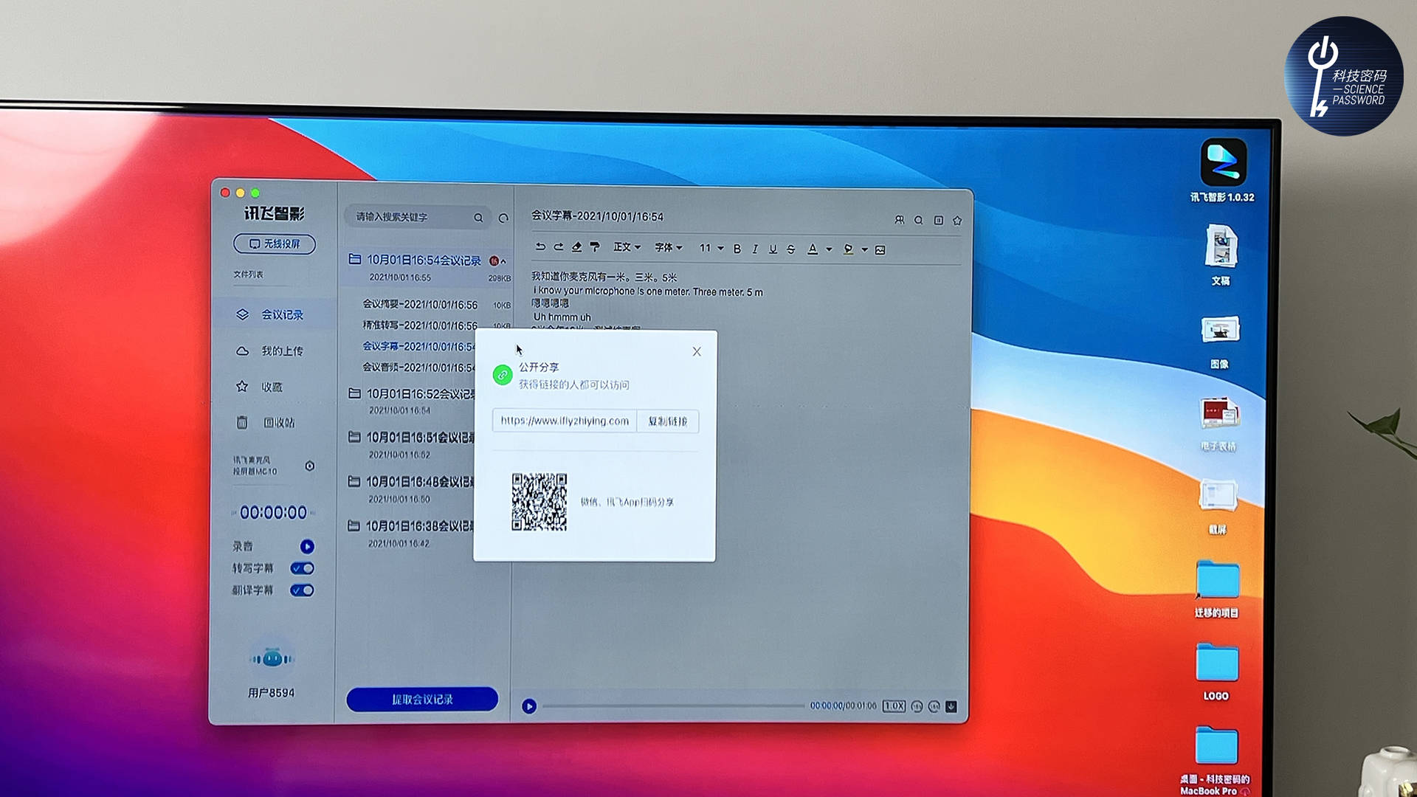The width and height of the screenshot is (1417, 797).
Task: Go to 我的上传 my uploads
Action: (270, 351)
